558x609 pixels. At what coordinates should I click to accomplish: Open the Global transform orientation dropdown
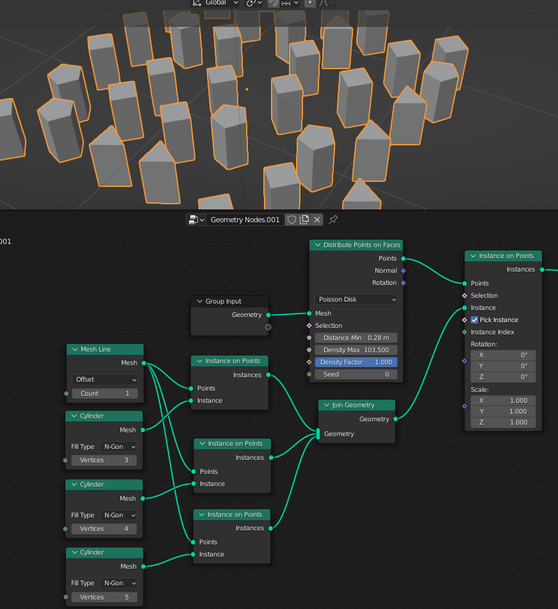point(216,3)
